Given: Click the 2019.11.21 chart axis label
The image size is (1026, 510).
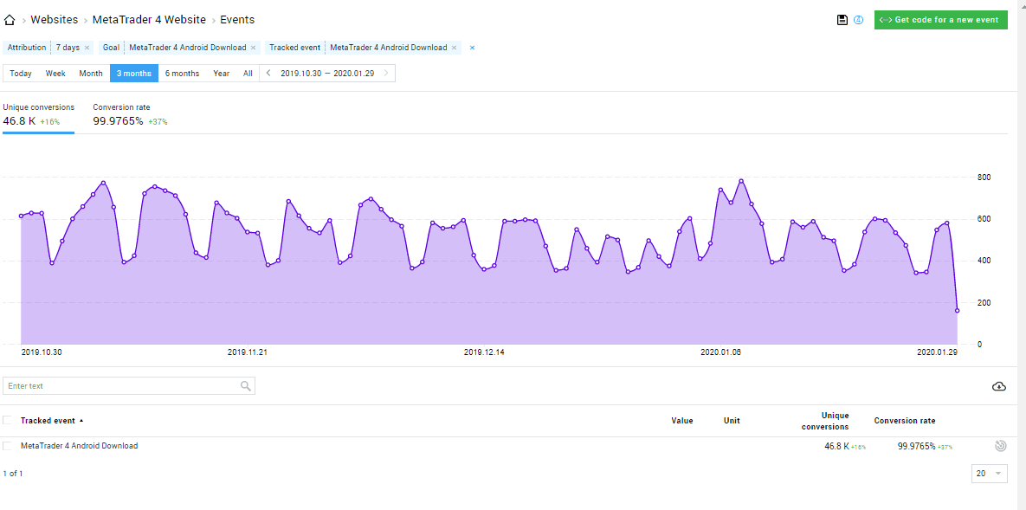Looking at the screenshot, I should [248, 352].
